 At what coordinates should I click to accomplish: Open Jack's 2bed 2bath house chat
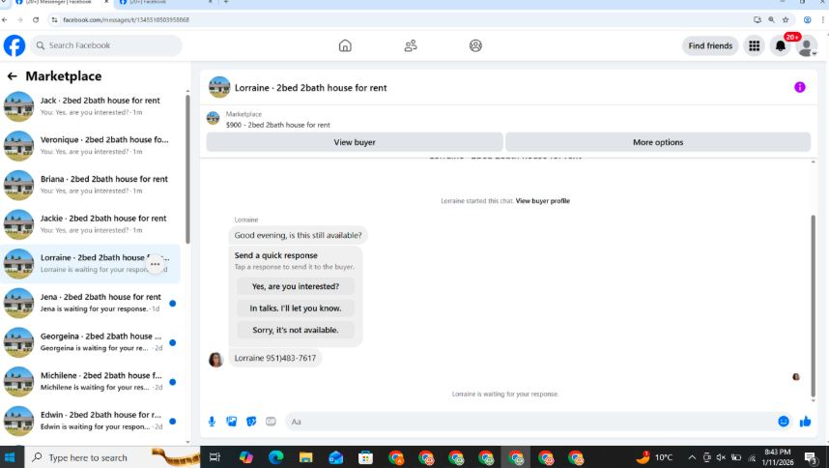point(91,105)
